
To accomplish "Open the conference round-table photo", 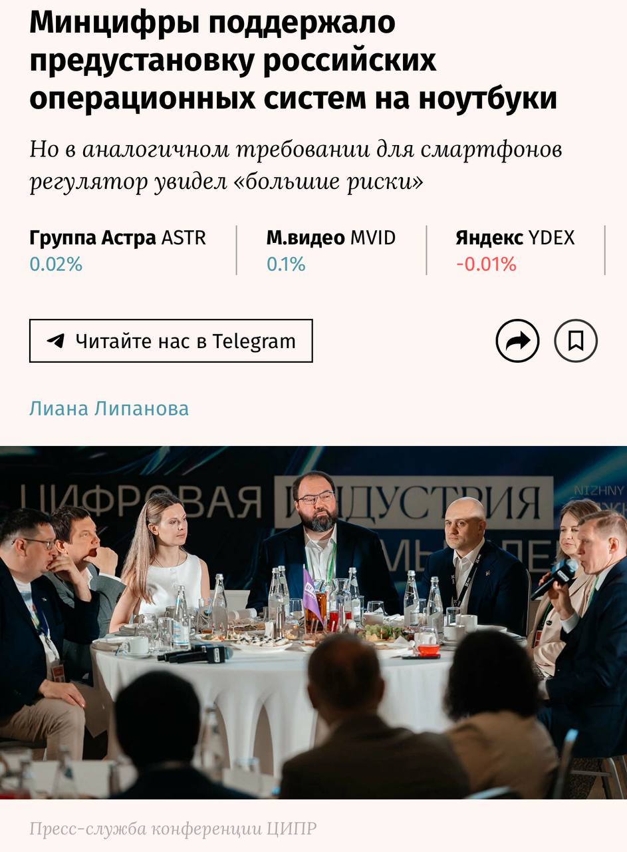I will 313,622.
